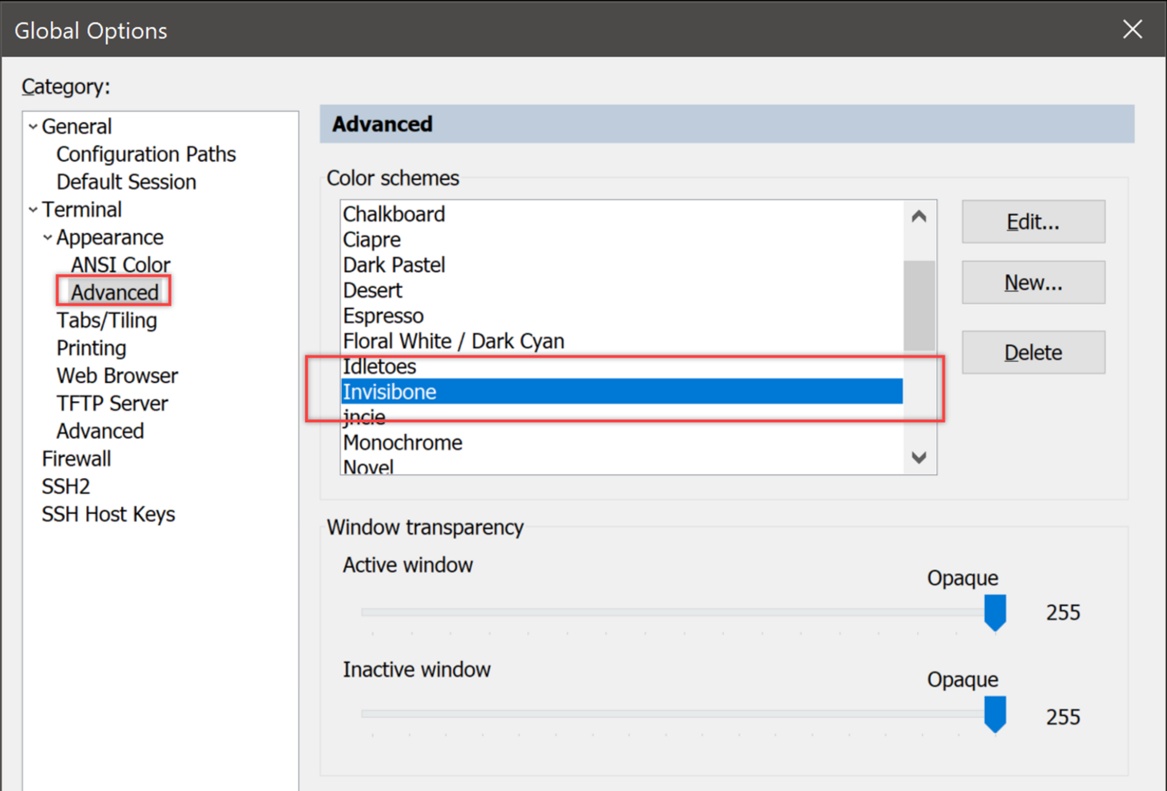Collapse the Terminal category chevron
This screenshot has width=1167, height=791.
(33, 210)
